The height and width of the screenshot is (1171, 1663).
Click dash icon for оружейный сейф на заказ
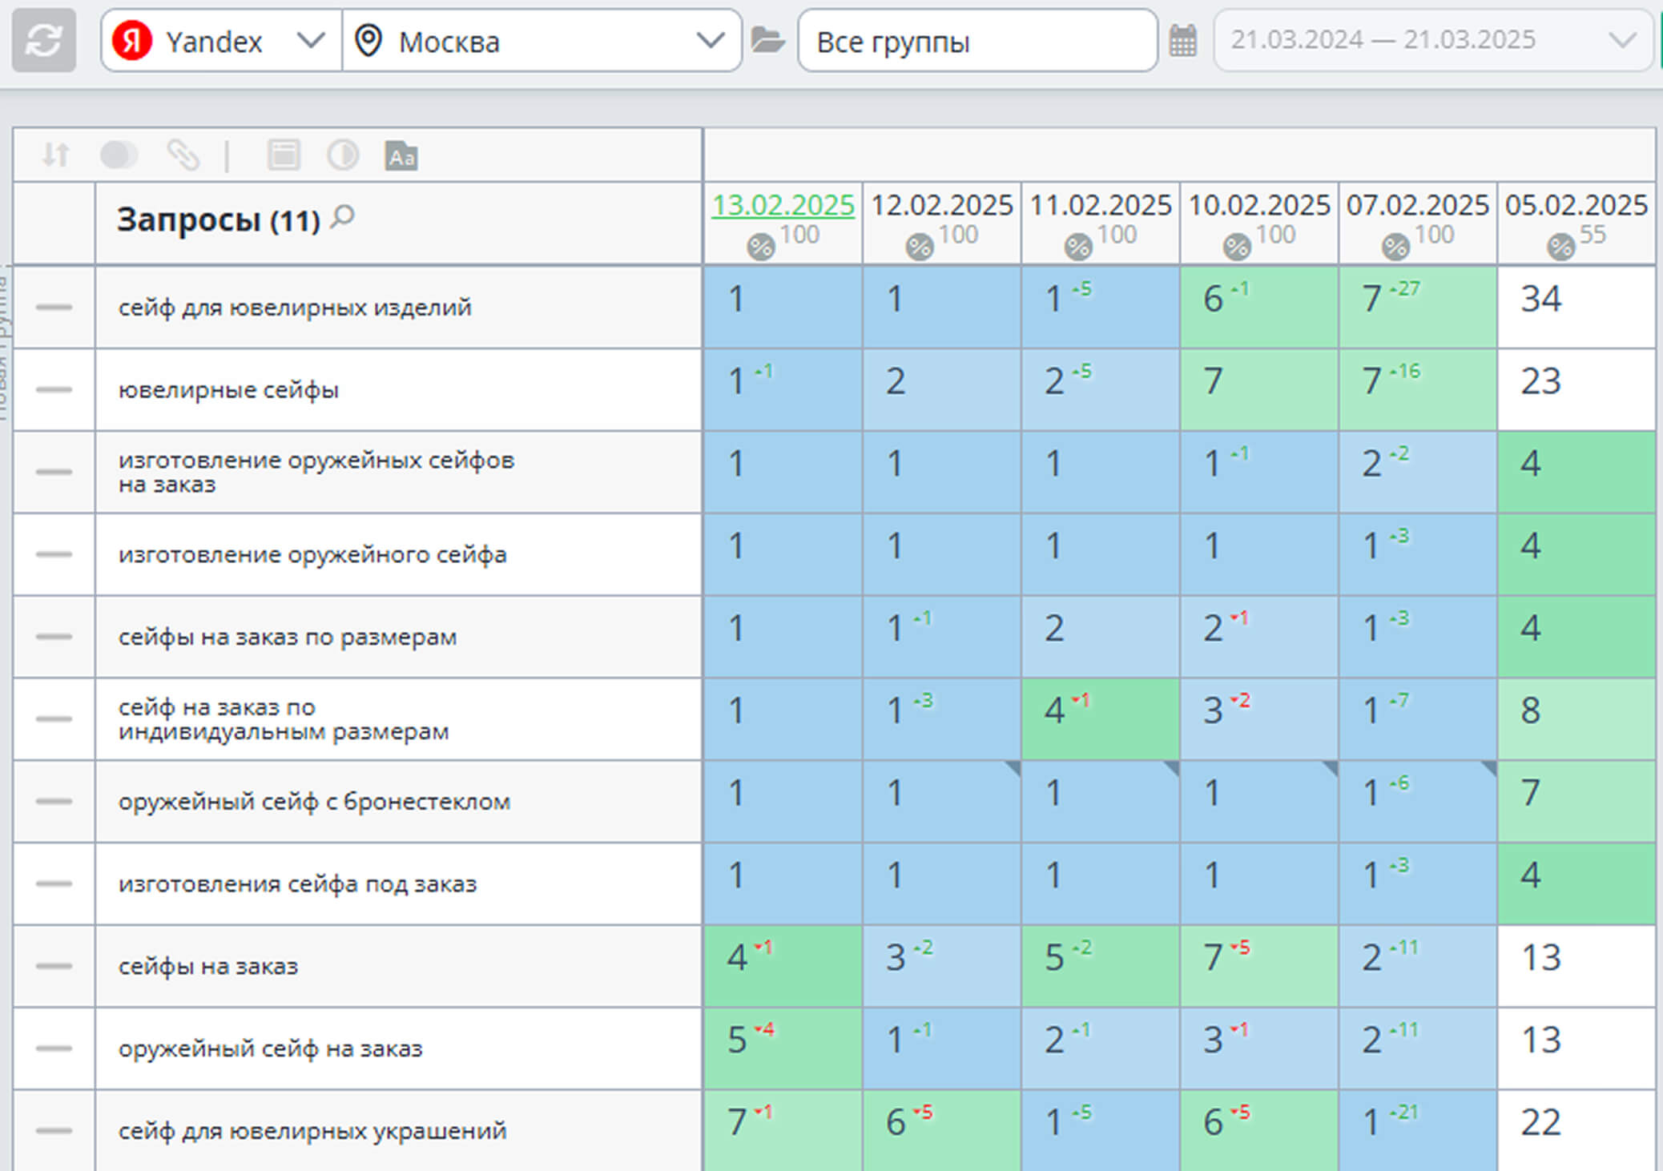(54, 1048)
